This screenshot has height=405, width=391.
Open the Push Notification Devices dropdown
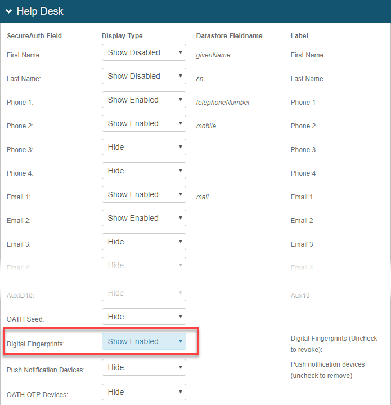click(143, 368)
